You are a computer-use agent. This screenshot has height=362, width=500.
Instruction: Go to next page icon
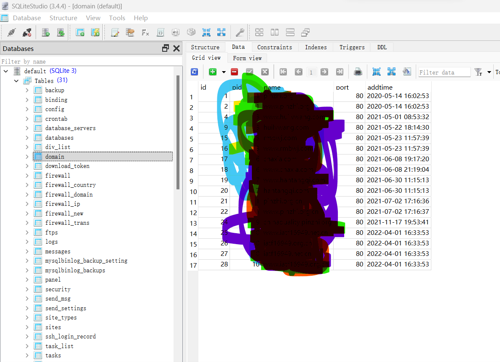point(324,72)
